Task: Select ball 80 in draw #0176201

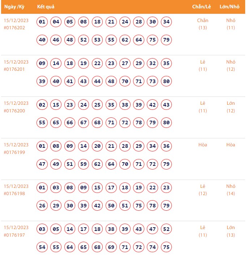Action: coord(166,81)
